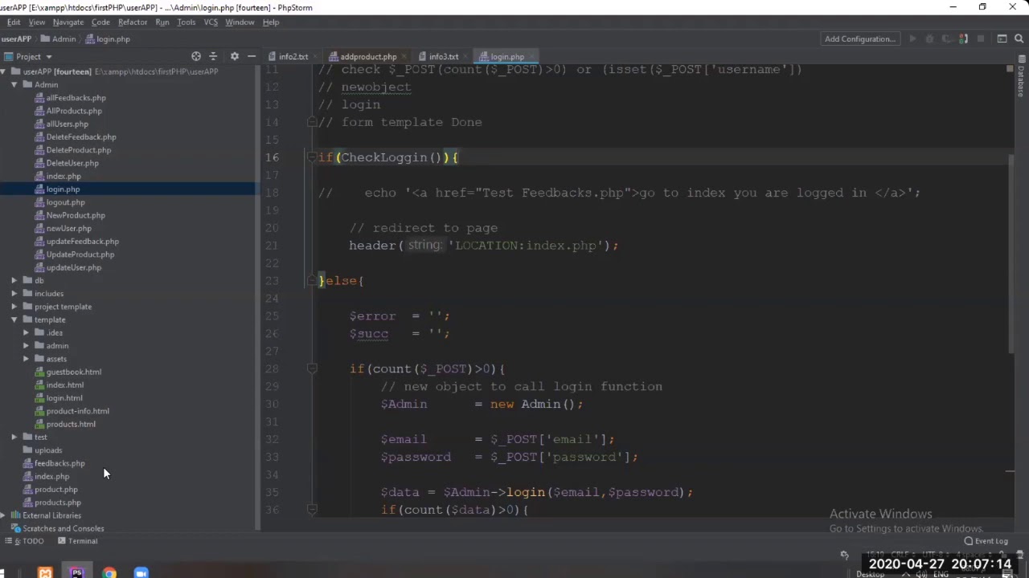The image size is (1029, 578).
Task: Click the Search Everywhere magnifier
Action: click(x=1020, y=39)
